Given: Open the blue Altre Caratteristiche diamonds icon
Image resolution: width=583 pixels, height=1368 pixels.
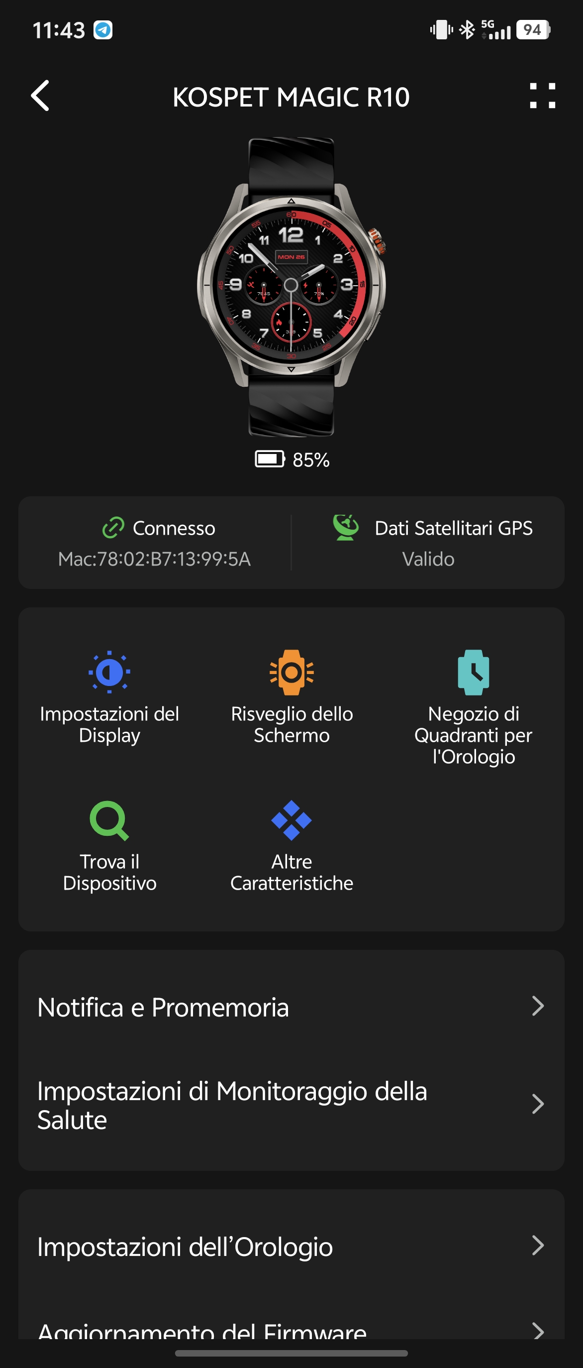Looking at the screenshot, I should [x=291, y=820].
